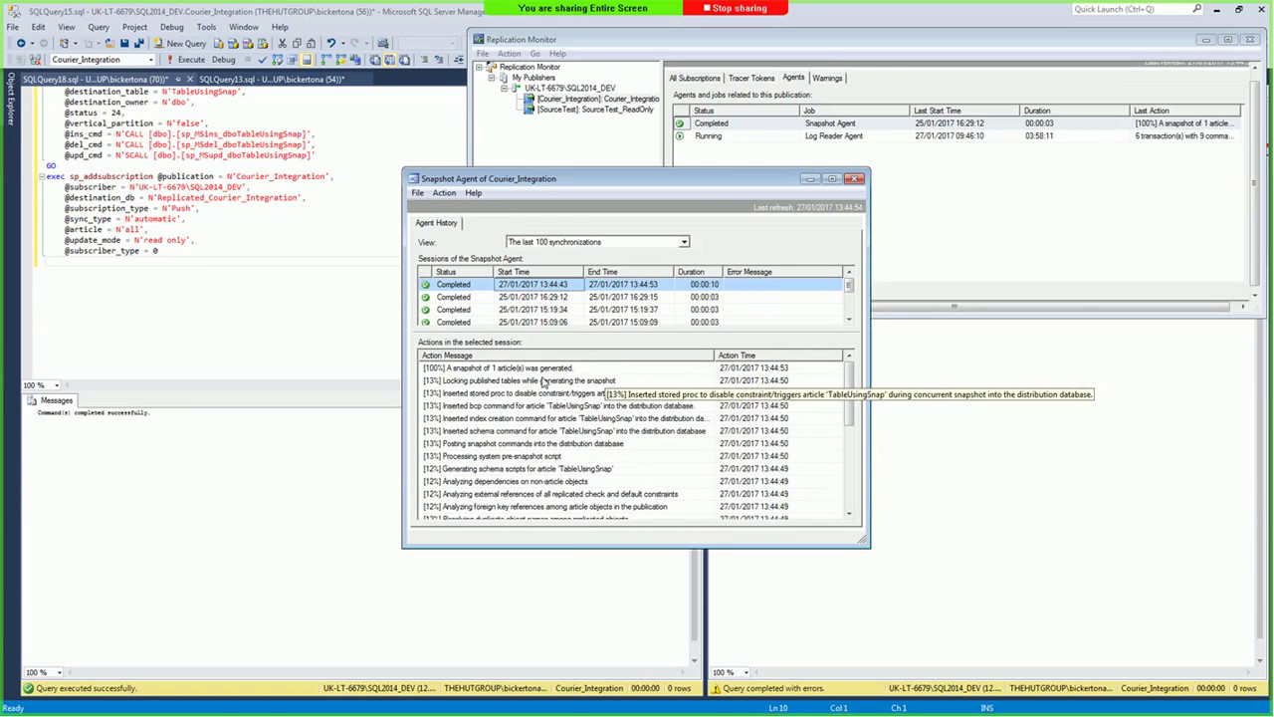
Task: Select the Results to File icon
Action: [404, 60]
